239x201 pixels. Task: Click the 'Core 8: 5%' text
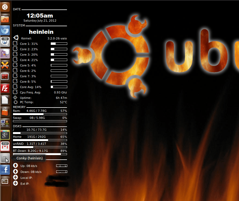click(x=28, y=82)
